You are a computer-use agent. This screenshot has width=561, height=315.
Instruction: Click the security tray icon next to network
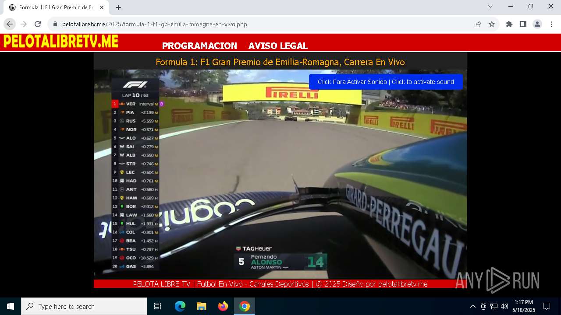[x=483, y=306]
